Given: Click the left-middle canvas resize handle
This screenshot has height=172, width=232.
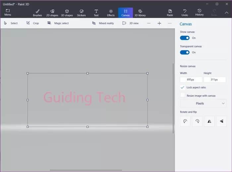Looking at the screenshot, I should (28, 100).
